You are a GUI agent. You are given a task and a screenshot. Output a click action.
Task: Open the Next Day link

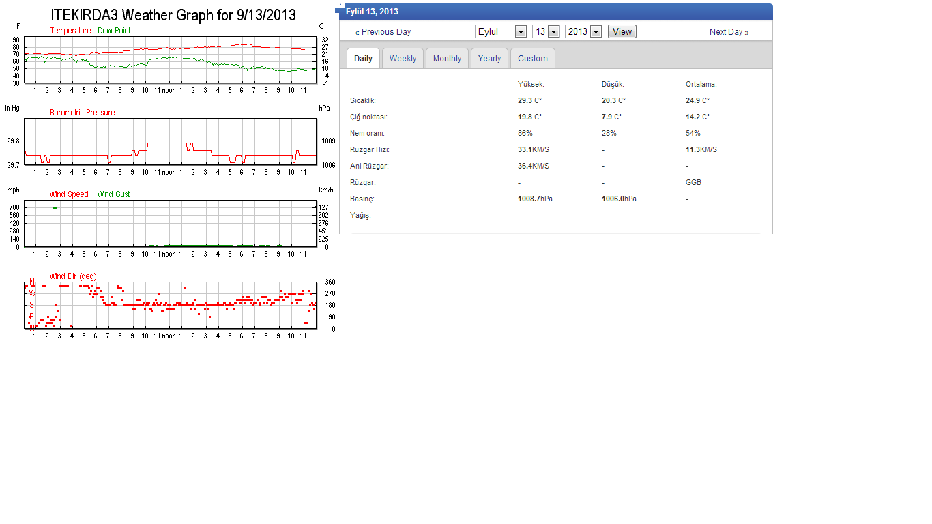point(729,32)
